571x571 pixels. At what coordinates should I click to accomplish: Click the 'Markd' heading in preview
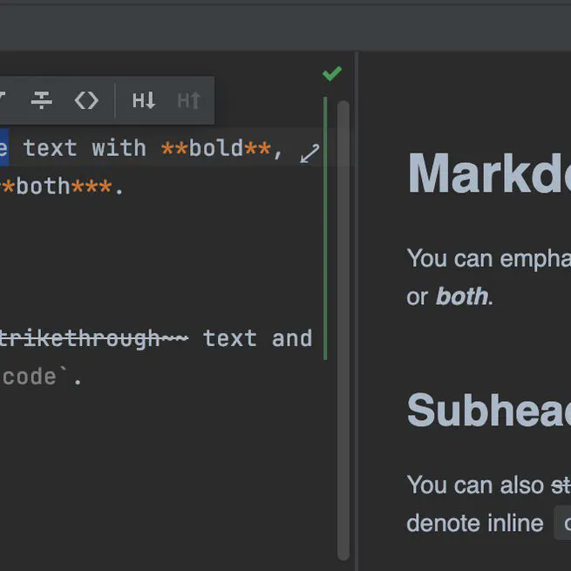tap(489, 173)
